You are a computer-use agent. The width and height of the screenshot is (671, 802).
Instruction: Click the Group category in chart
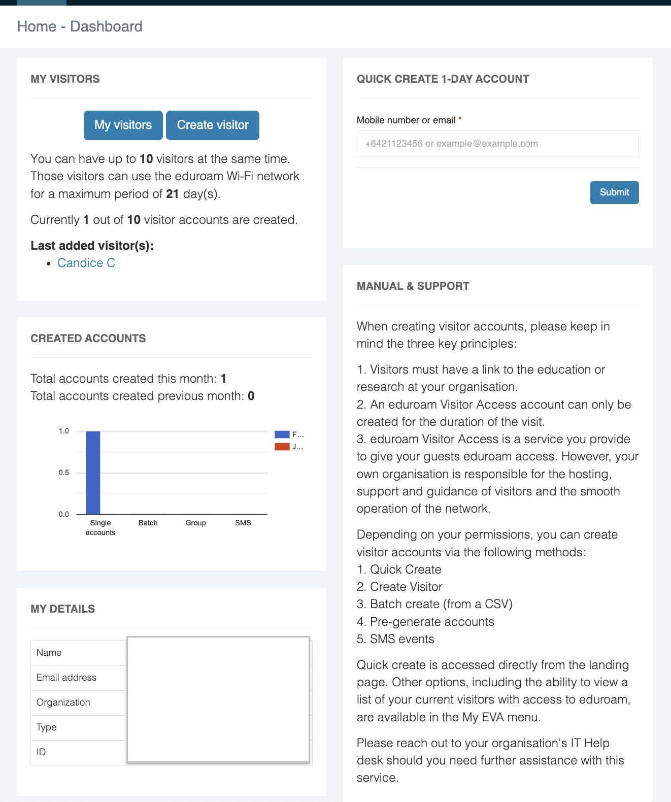pos(195,522)
